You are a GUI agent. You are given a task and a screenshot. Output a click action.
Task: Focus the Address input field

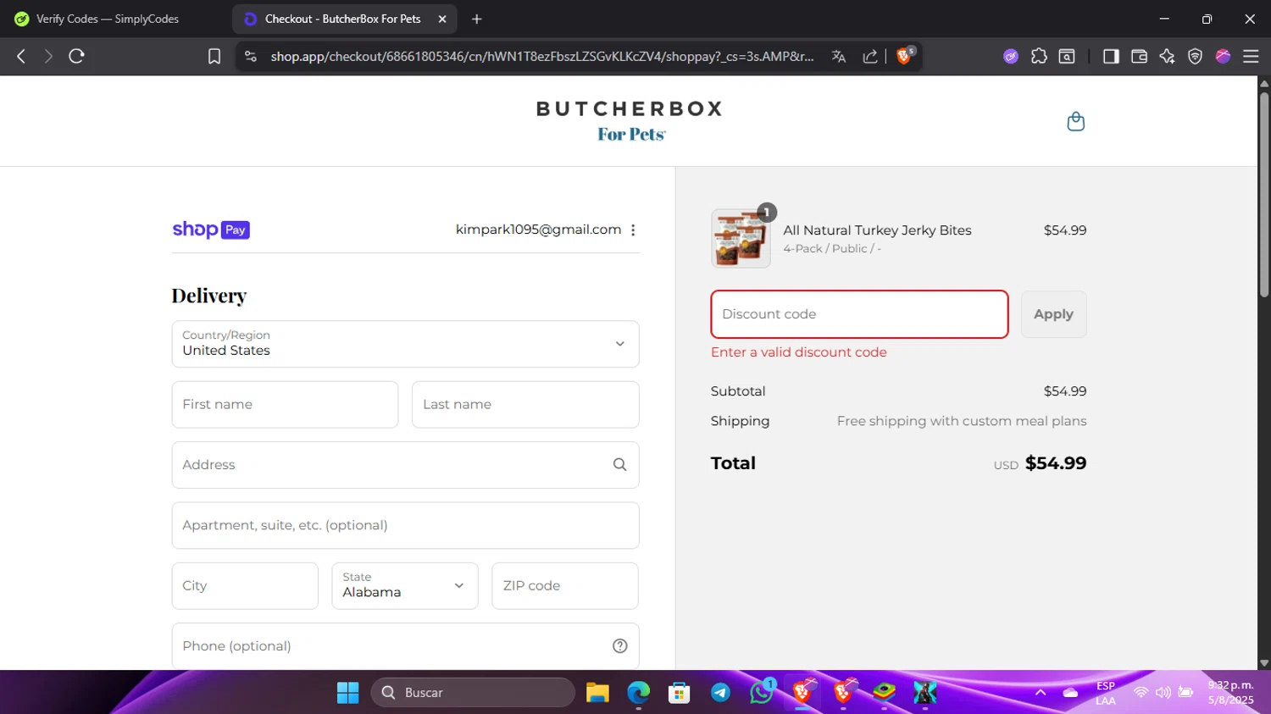click(405, 464)
